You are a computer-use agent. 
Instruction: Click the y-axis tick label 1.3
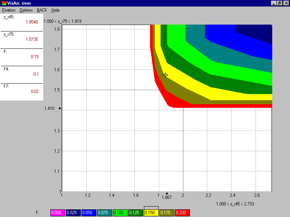tap(57, 131)
